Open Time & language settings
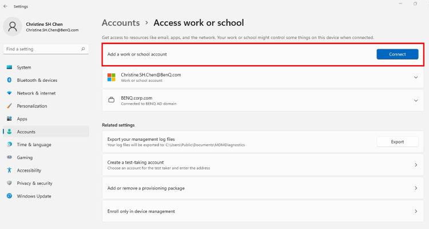This screenshot has height=229, width=429. [x=46, y=144]
